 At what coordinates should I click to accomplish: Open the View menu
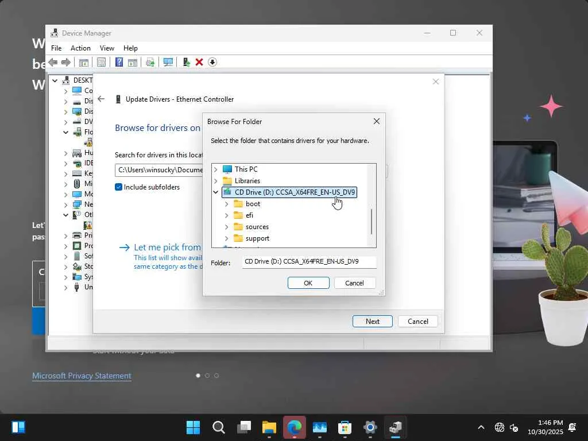[107, 48]
